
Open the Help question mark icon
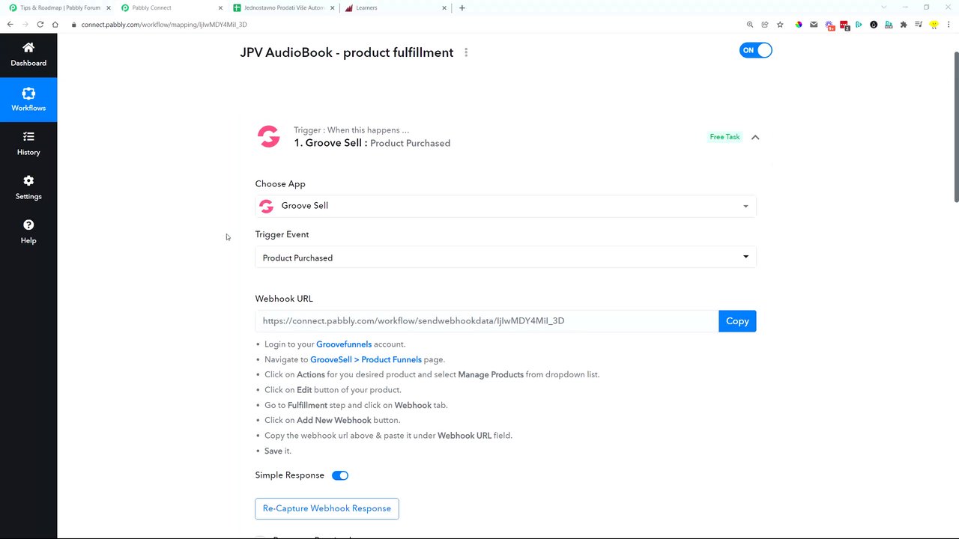coord(28,225)
